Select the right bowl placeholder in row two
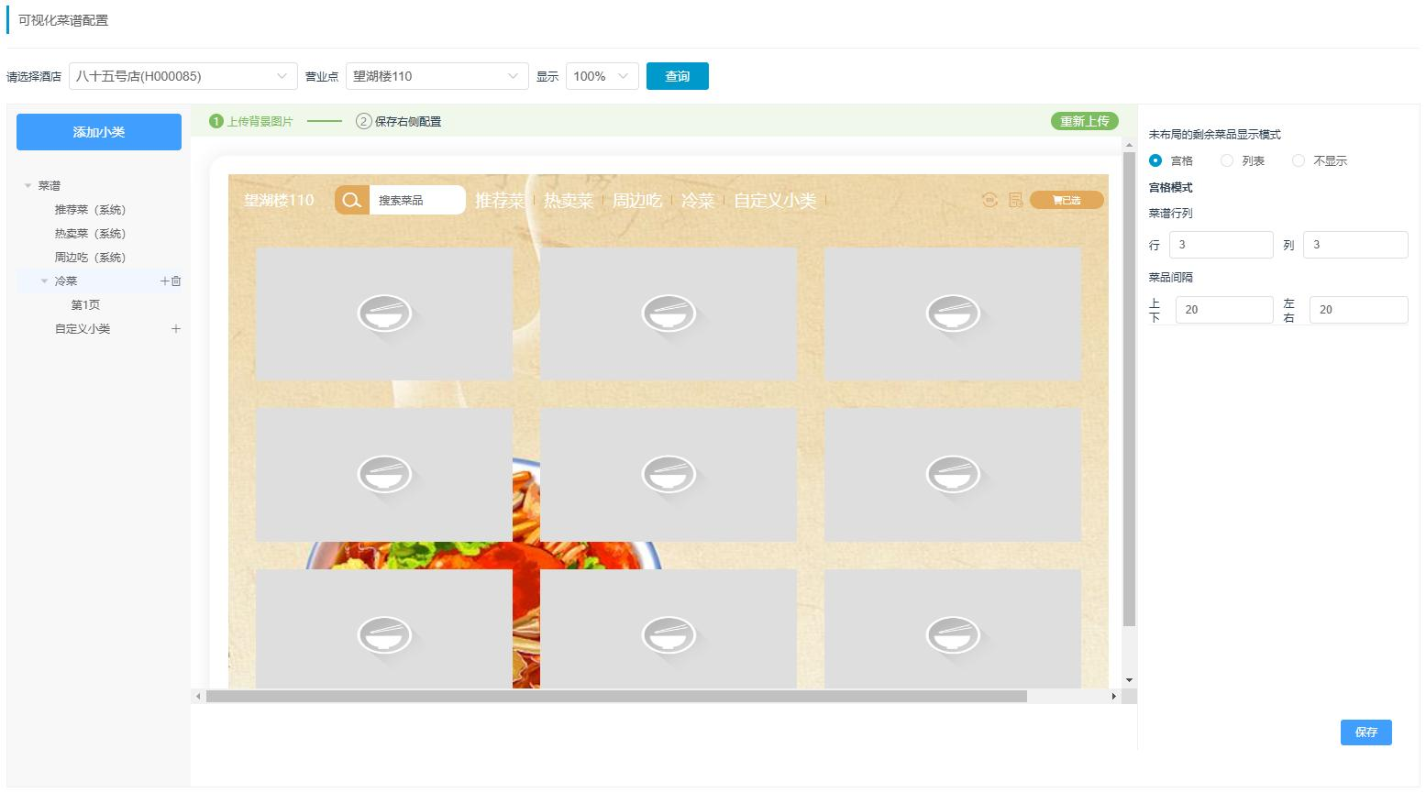 pos(953,475)
